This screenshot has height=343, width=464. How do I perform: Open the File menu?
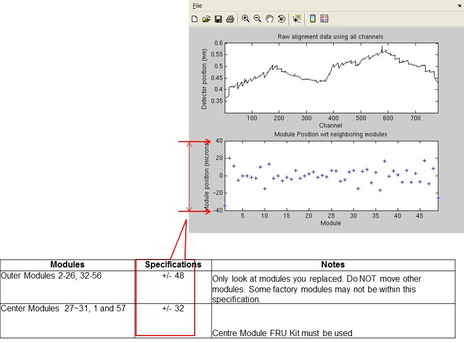pos(197,6)
